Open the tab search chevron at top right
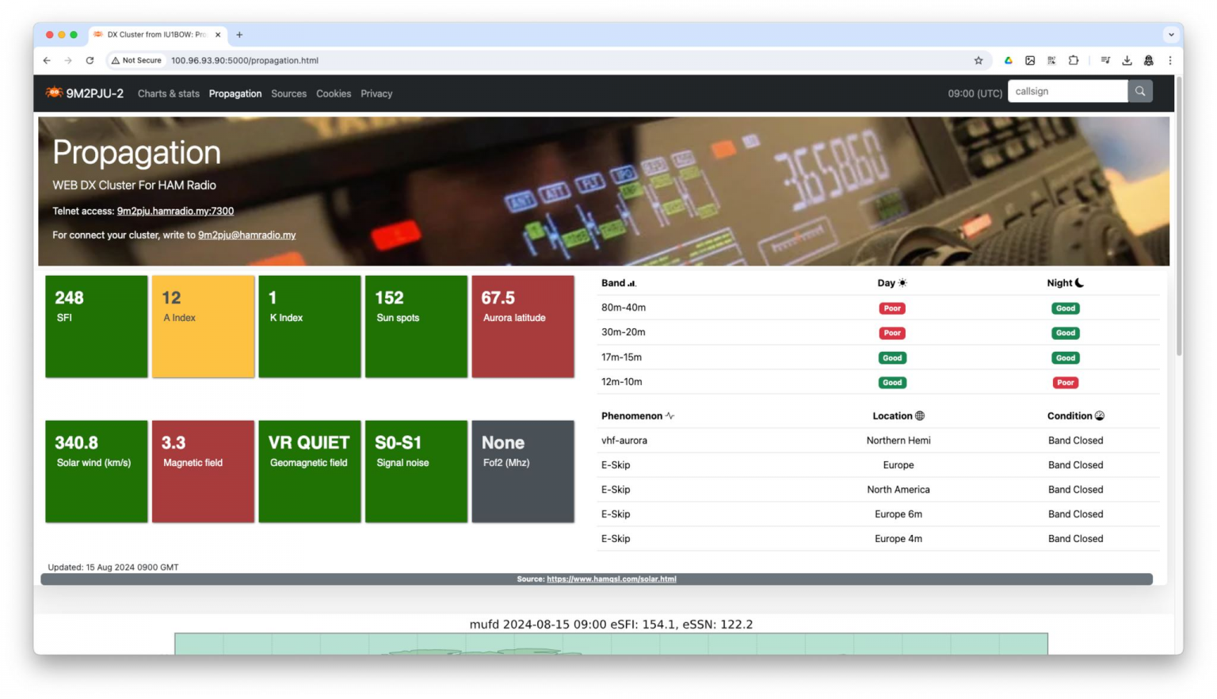The image size is (1217, 699). click(x=1170, y=34)
